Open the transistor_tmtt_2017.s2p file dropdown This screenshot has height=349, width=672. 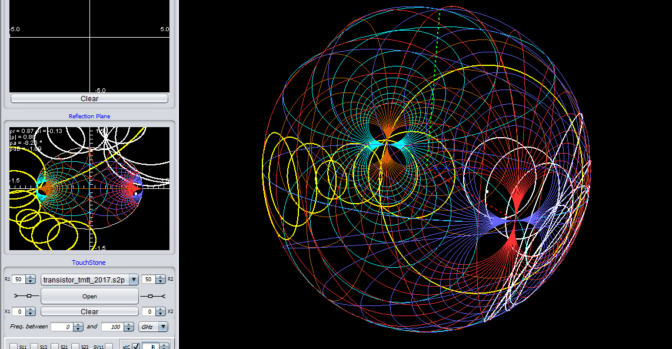click(134, 280)
